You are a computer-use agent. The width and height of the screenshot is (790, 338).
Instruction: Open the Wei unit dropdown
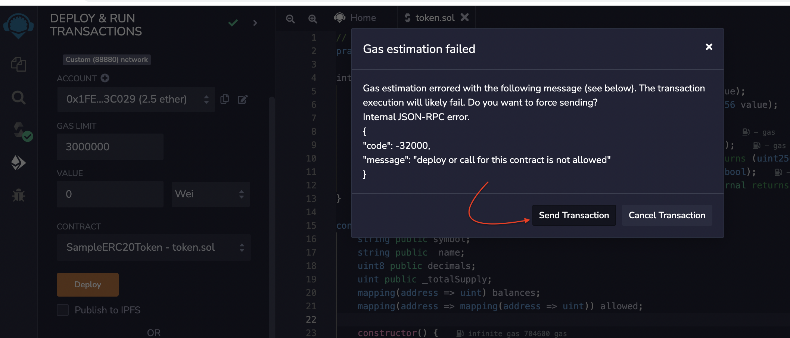210,194
